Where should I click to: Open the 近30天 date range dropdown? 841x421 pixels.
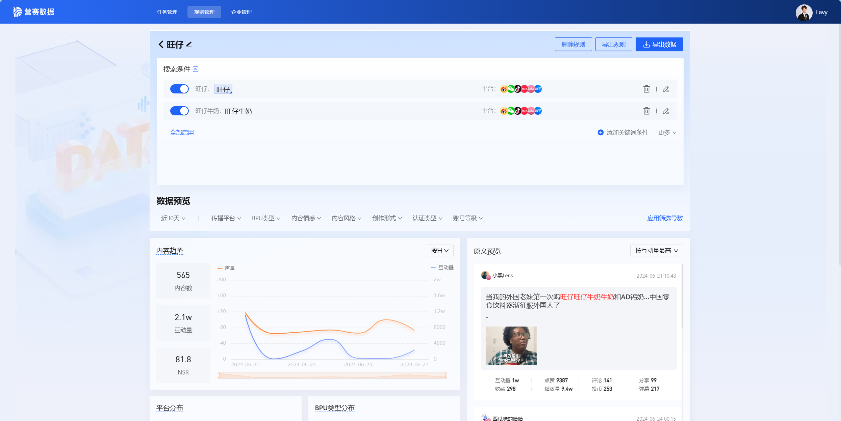173,218
